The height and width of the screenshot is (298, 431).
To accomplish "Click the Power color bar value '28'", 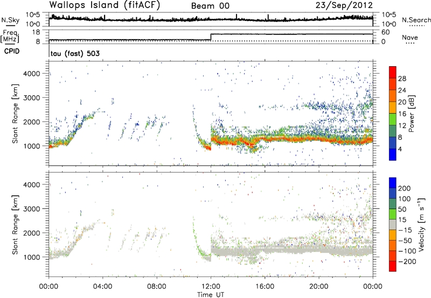I will tap(402, 79).
